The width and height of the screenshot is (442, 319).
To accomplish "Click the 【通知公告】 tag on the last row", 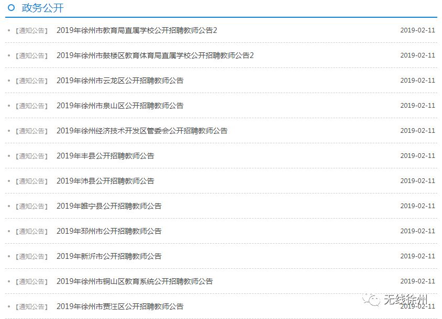I will 32,307.
